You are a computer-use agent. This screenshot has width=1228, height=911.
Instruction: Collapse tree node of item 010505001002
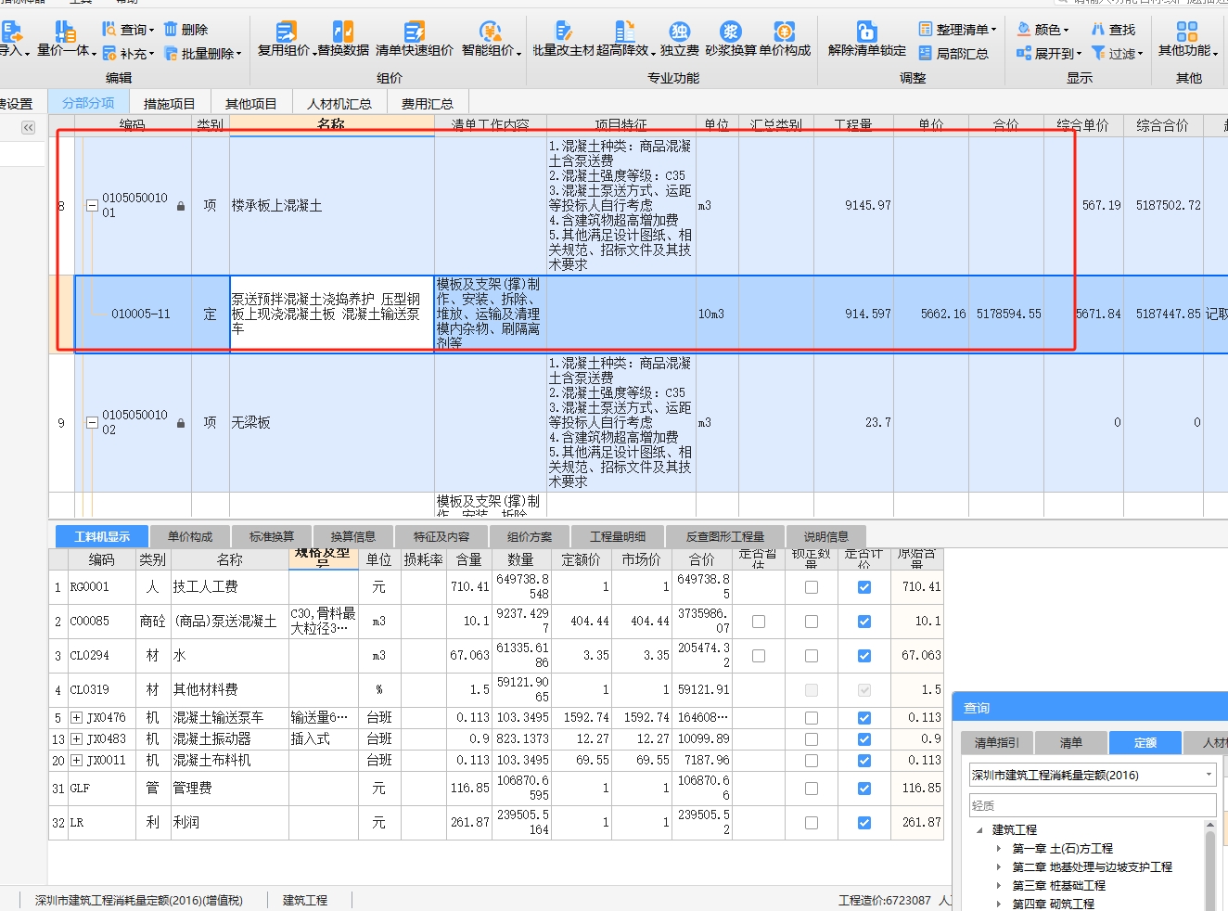92,423
